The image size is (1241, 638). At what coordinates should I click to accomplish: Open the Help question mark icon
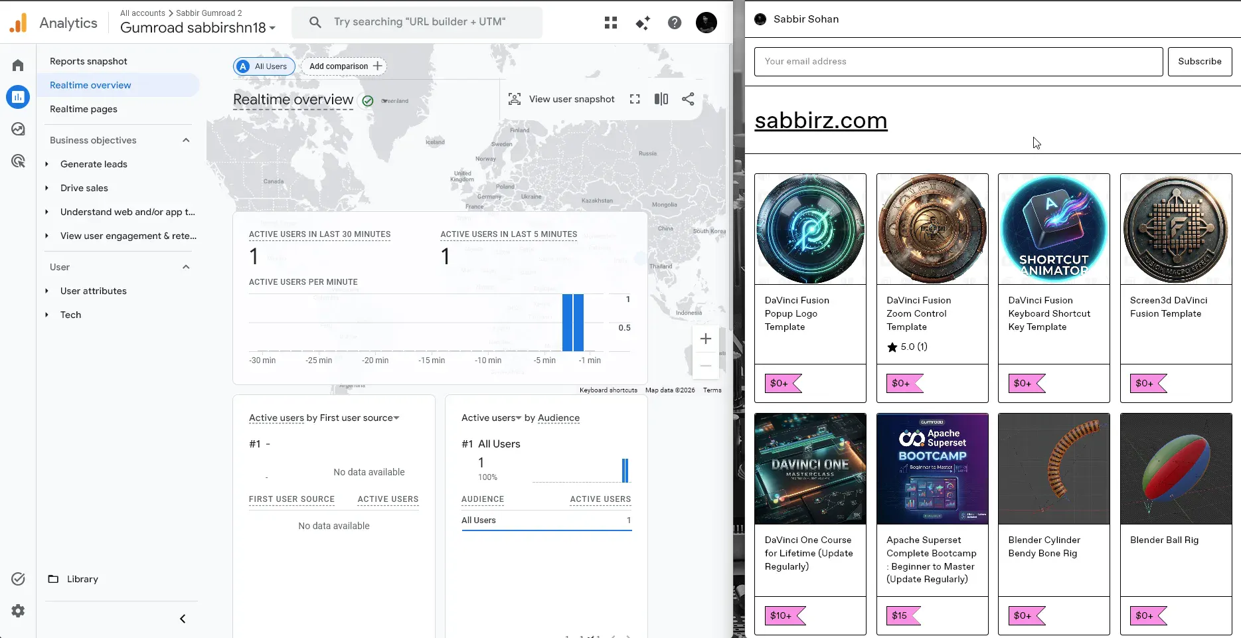675,23
